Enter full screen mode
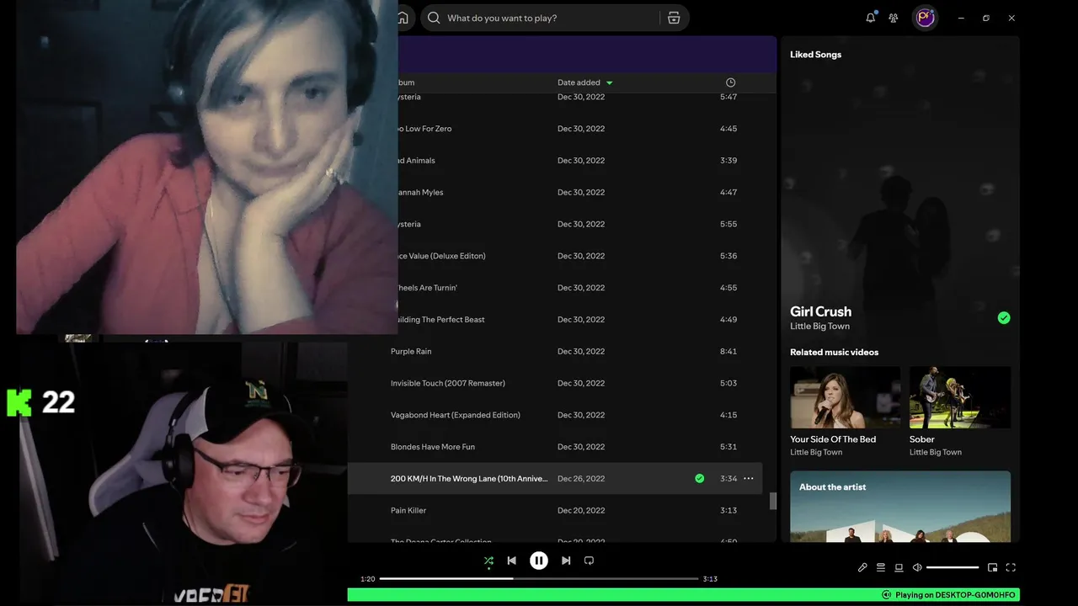The width and height of the screenshot is (1078, 606). [1011, 567]
